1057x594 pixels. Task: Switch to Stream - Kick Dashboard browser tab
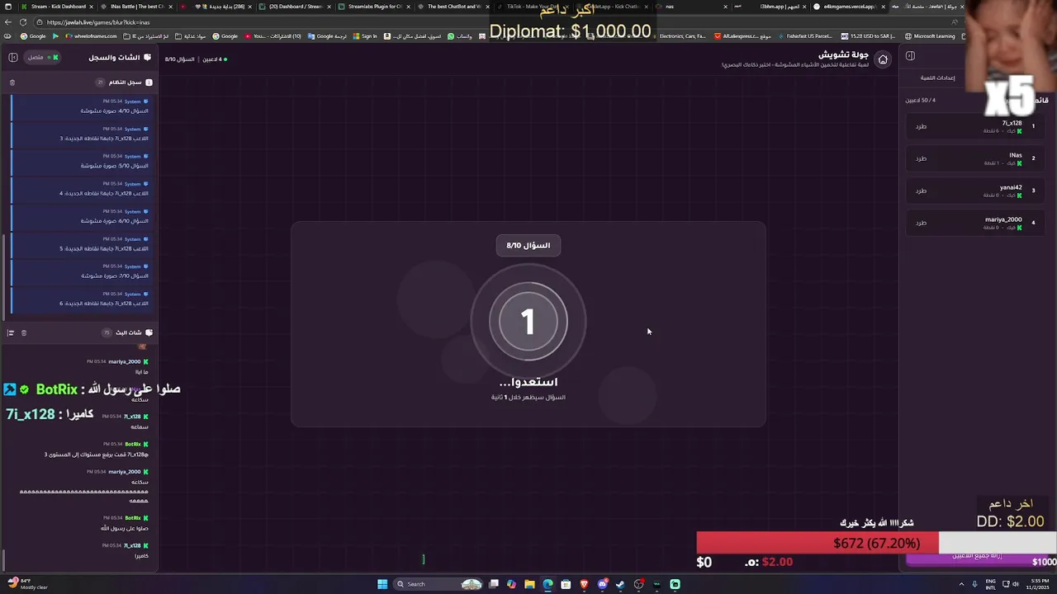pos(58,7)
